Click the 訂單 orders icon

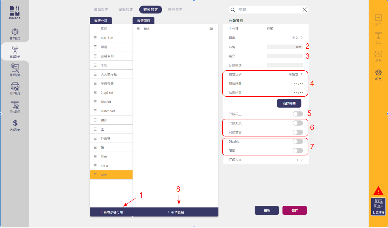[x=378, y=20]
